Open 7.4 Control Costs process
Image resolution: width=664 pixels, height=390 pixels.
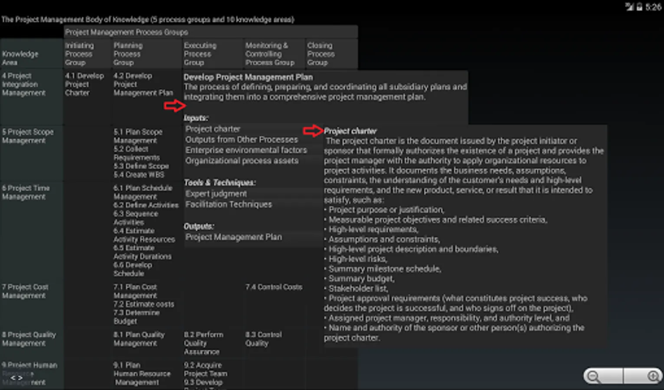(x=274, y=287)
